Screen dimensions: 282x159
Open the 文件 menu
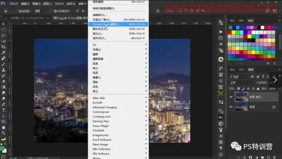coord(14,4)
